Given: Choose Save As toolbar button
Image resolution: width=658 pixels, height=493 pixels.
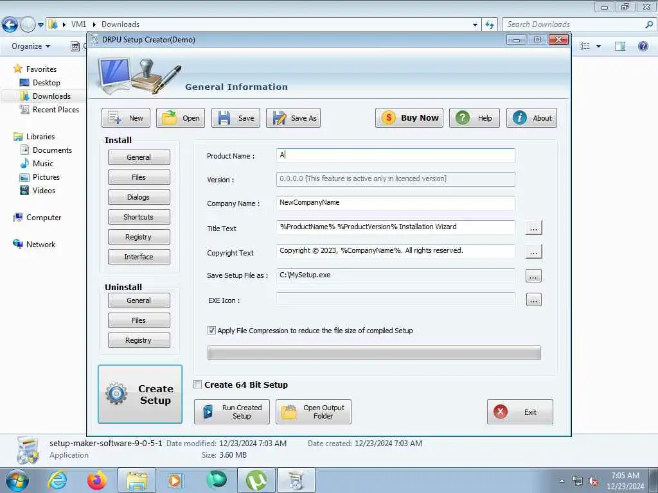Looking at the screenshot, I should [x=293, y=118].
